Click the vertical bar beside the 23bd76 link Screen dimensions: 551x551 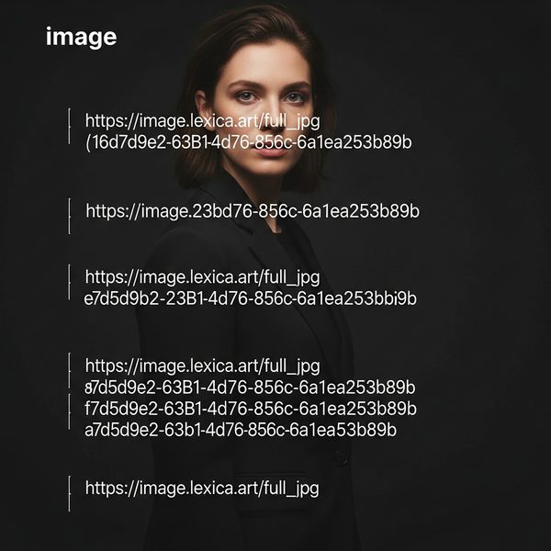[x=69, y=216]
